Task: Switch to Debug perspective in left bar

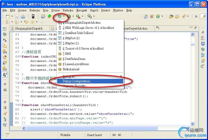Action: click(5, 34)
